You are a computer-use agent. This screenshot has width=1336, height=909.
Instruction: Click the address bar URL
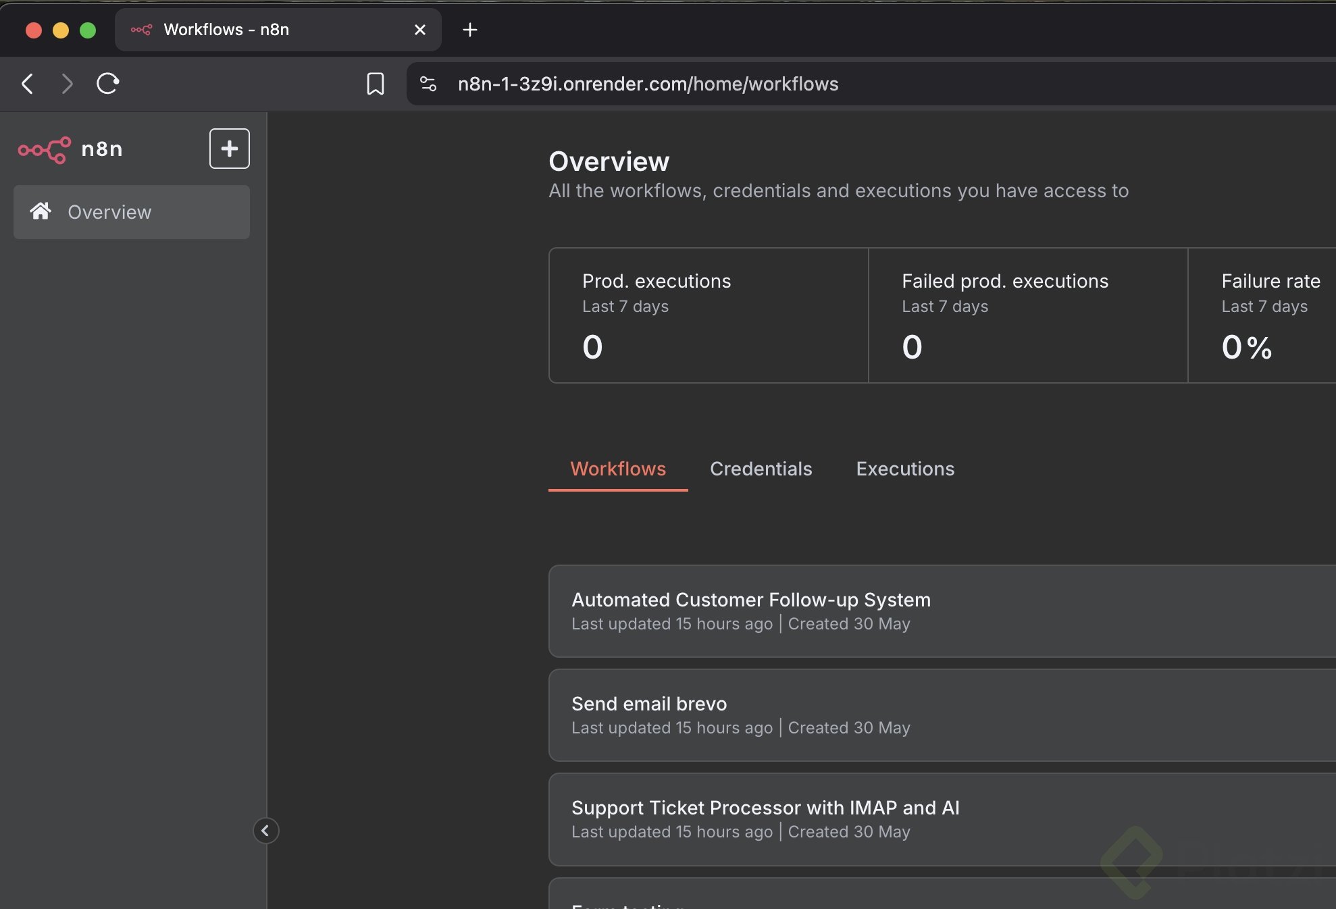(648, 84)
